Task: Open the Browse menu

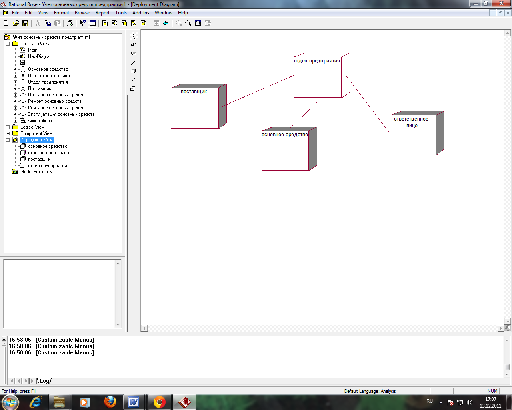Action: [x=82, y=13]
